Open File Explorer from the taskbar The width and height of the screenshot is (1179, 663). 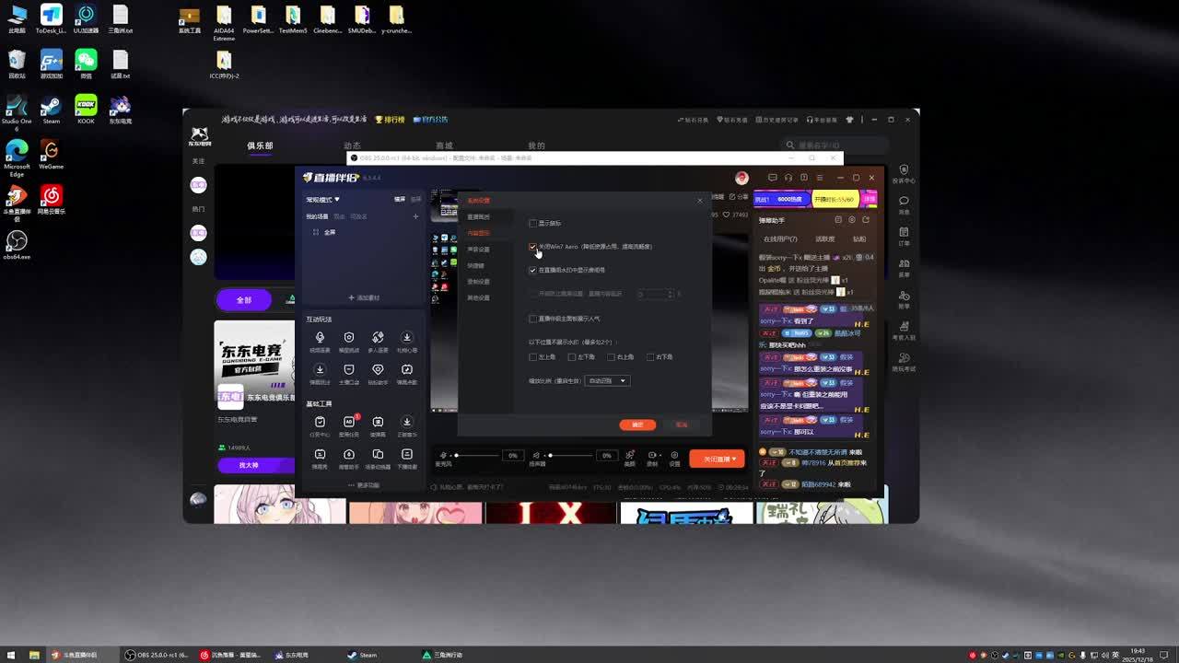(34, 655)
